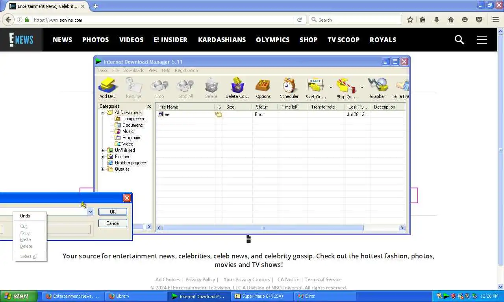Switch to Super Mario 64 taskbar item
504x302 pixels.
click(261, 296)
